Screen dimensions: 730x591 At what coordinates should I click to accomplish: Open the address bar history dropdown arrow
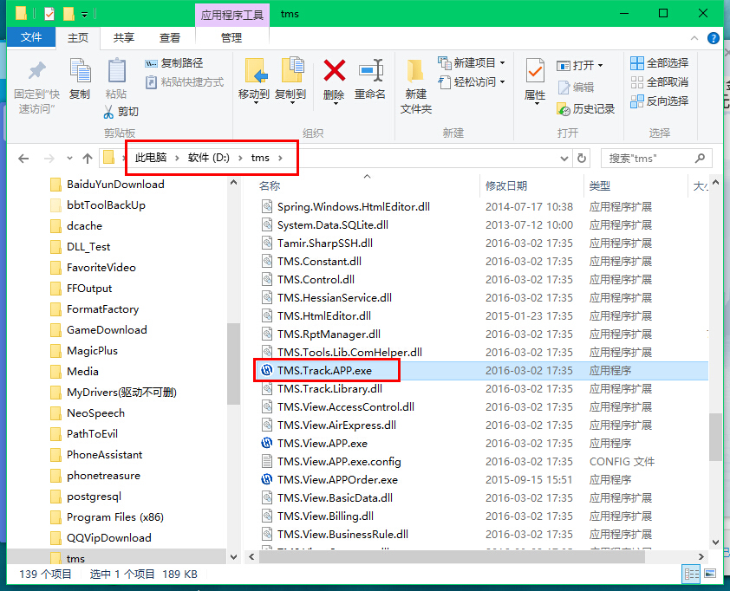(x=563, y=159)
